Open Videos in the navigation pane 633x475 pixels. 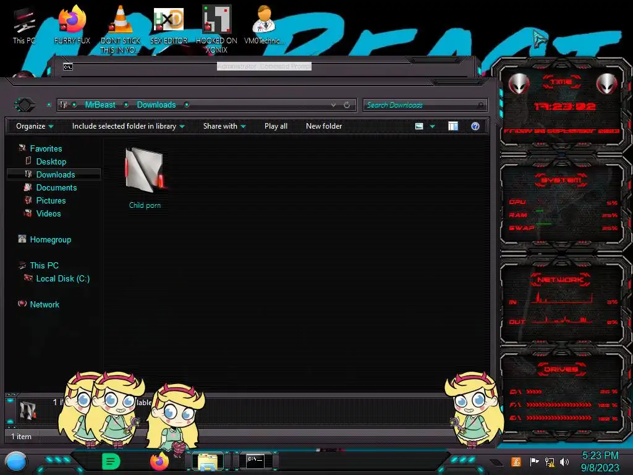point(48,213)
